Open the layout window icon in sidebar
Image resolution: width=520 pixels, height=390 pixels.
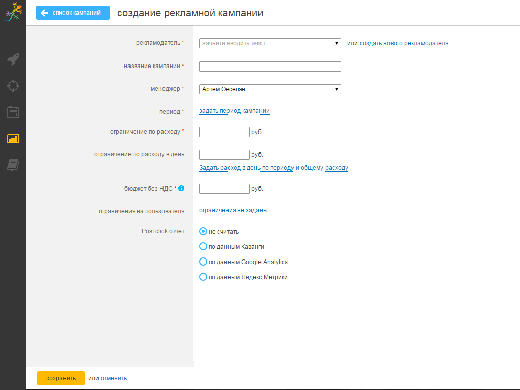tap(13, 112)
